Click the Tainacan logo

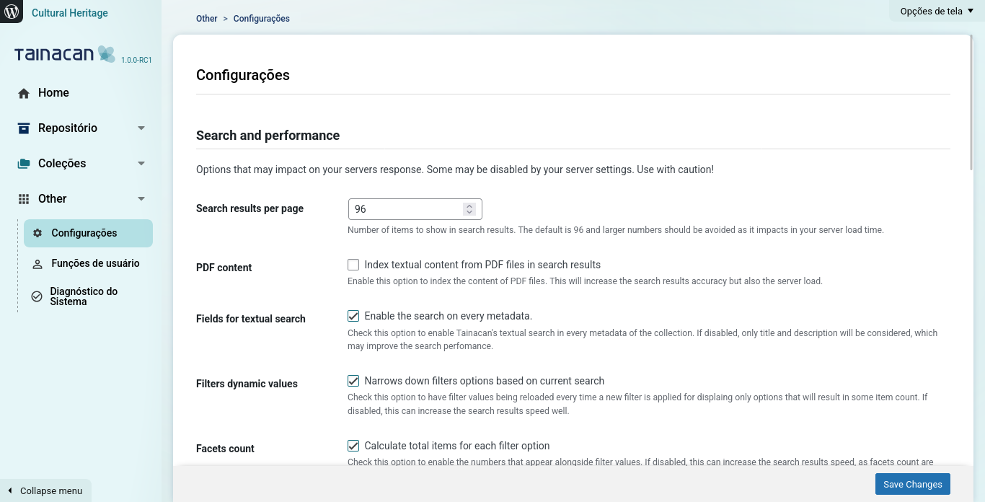click(65, 54)
